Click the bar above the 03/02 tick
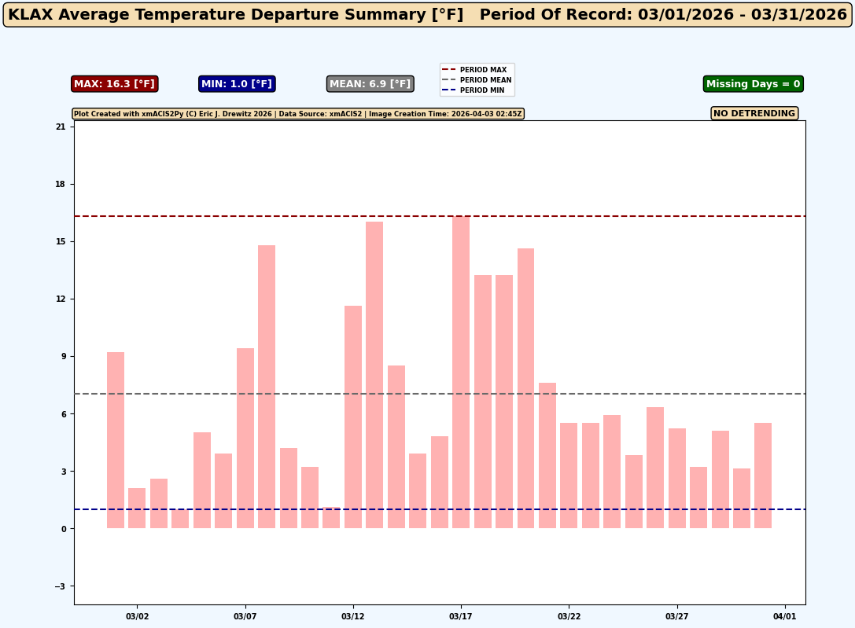This screenshot has width=855, height=628. [137, 509]
